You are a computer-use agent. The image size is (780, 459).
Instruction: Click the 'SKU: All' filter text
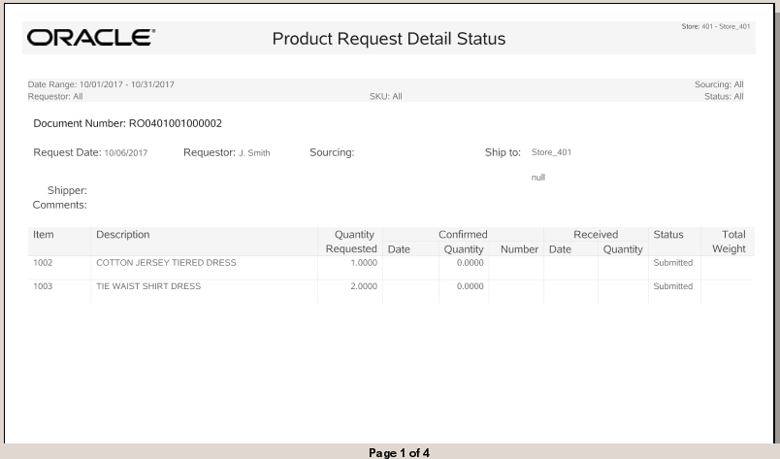tap(385, 96)
